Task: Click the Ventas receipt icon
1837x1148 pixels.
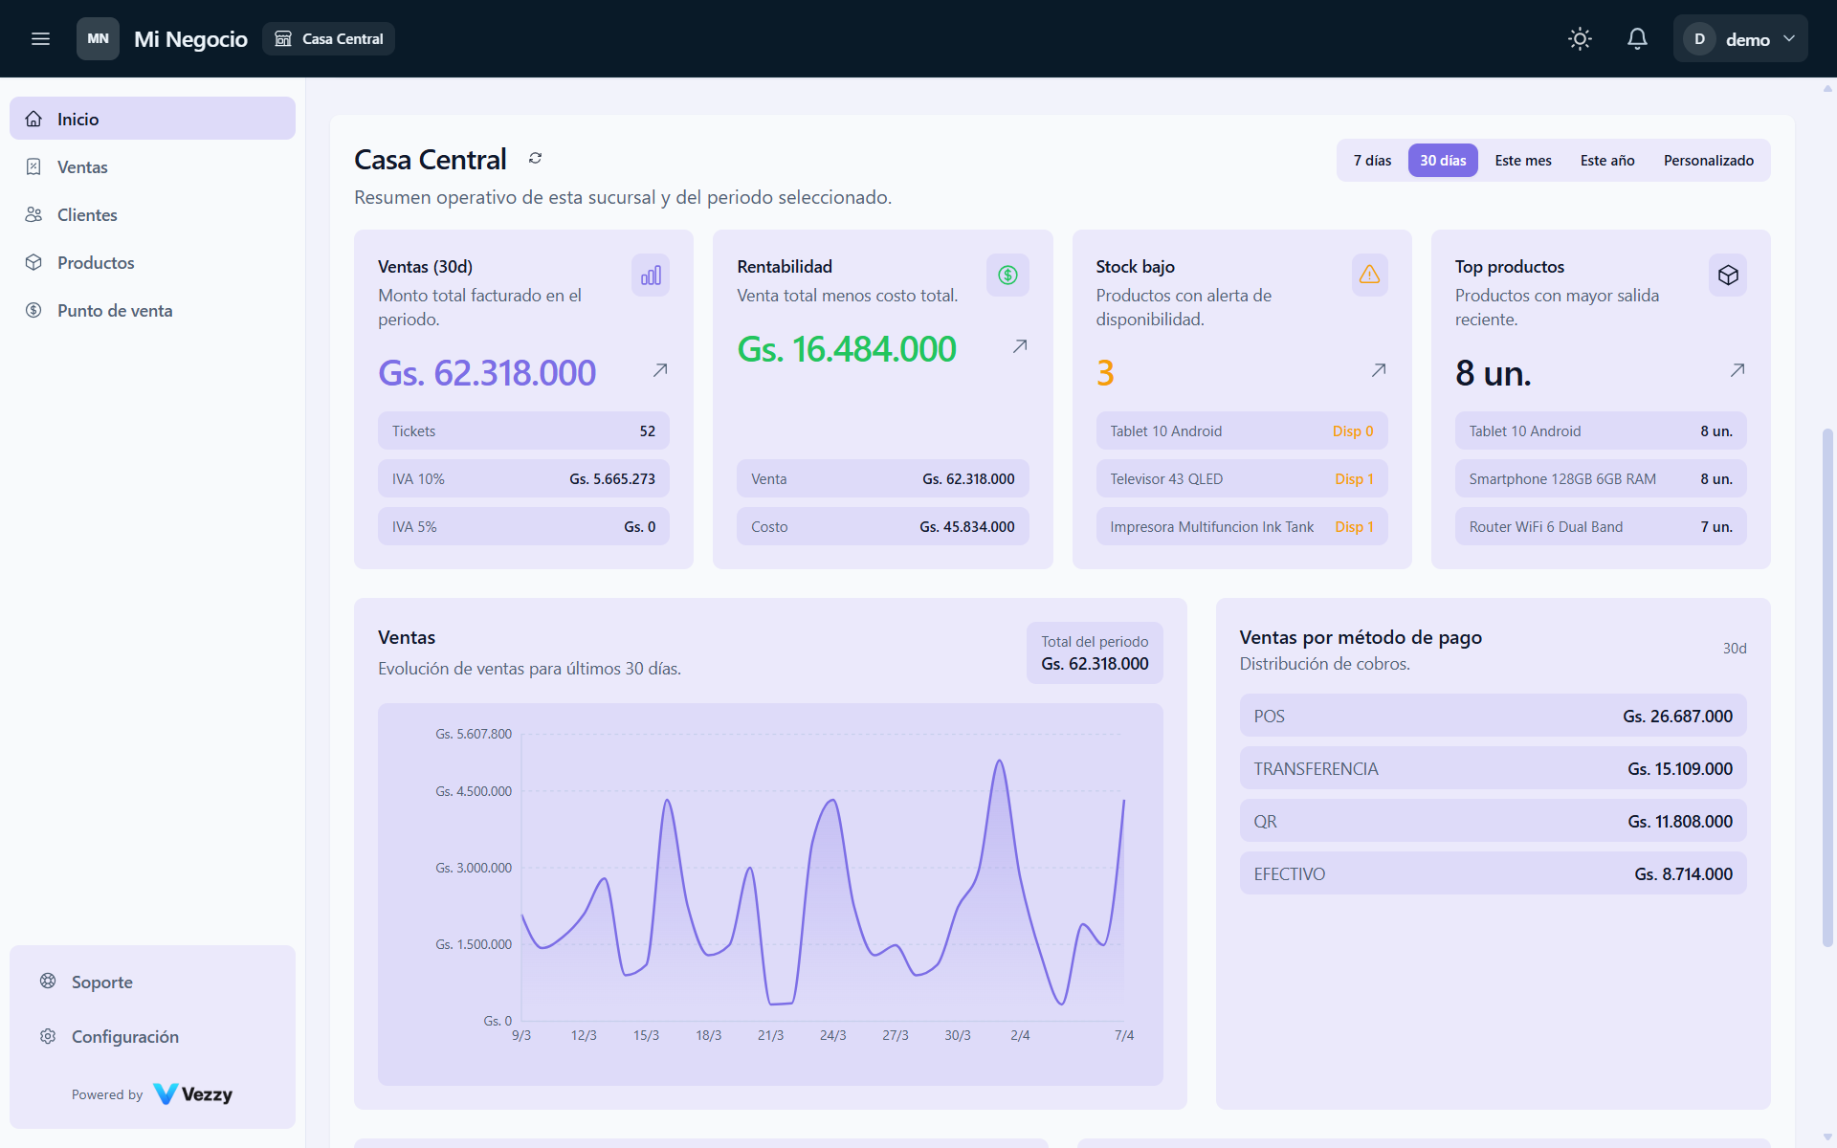Action: coord(33,166)
